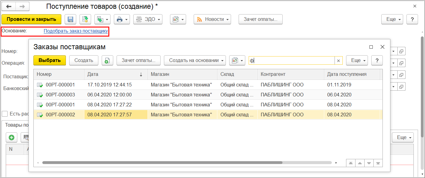Sort list by 'Дата' column header

pyautogui.click(x=115, y=74)
